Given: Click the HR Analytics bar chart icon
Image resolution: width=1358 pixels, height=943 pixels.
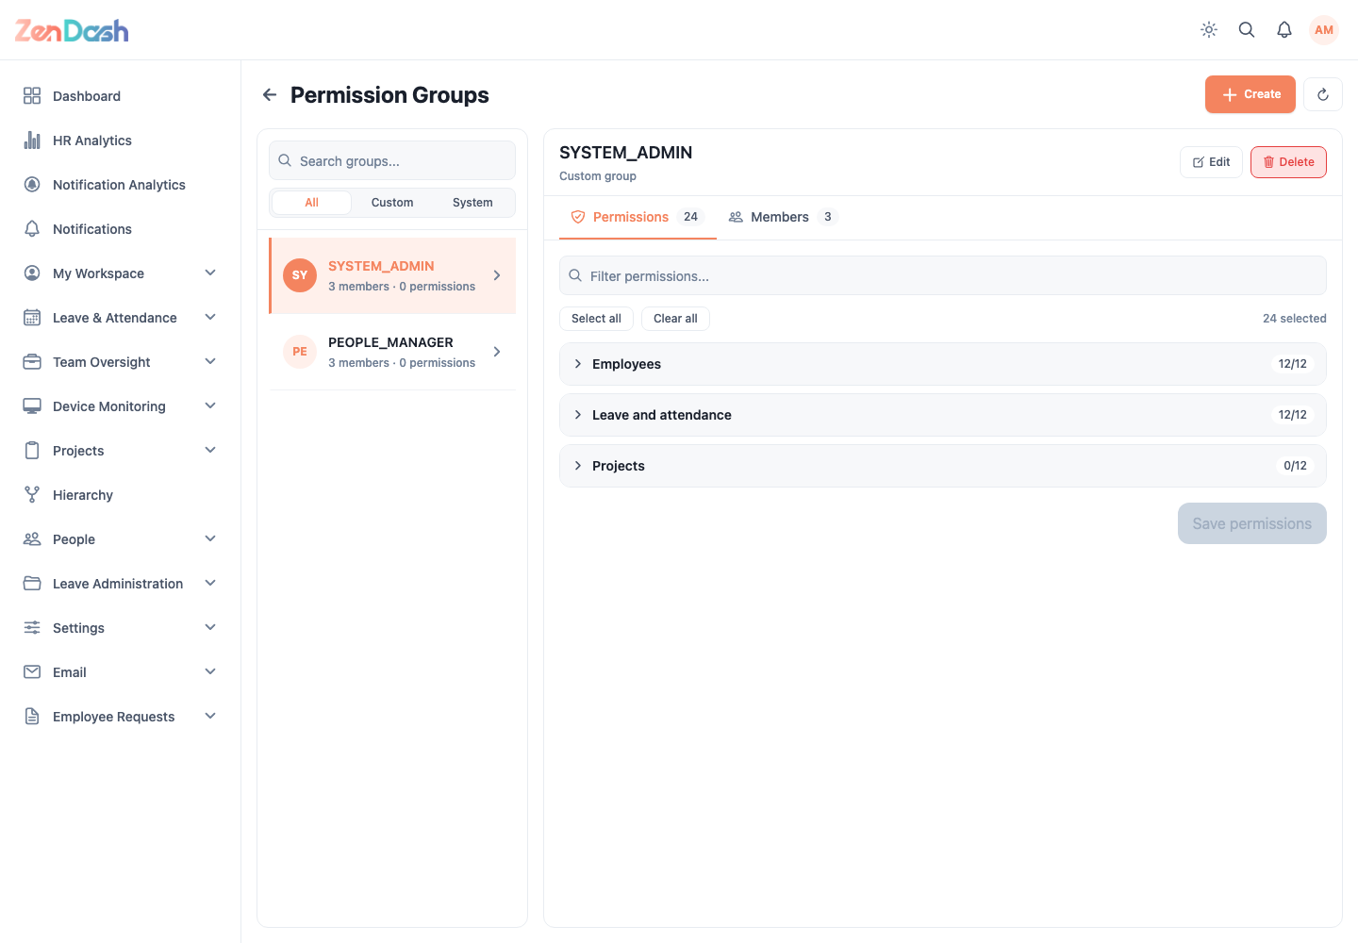Looking at the screenshot, I should [x=32, y=141].
